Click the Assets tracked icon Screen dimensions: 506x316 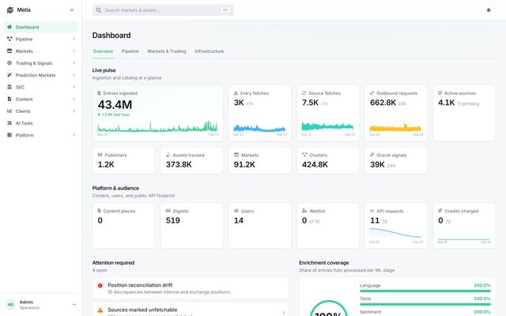(168, 155)
